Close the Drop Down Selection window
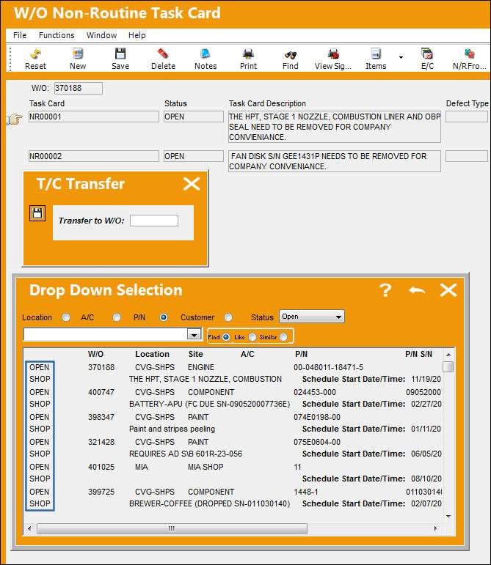The width and height of the screenshot is (491, 565). pos(448,290)
